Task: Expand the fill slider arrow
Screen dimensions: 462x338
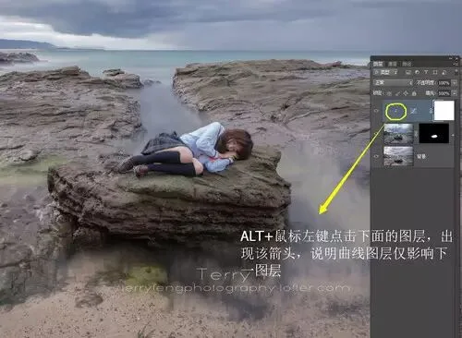Action: point(455,93)
